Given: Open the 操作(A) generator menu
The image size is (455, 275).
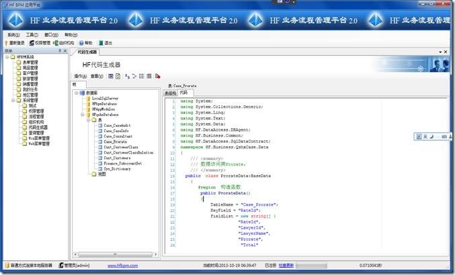Looking at the screenshot, I should click(x=81, y=76).
